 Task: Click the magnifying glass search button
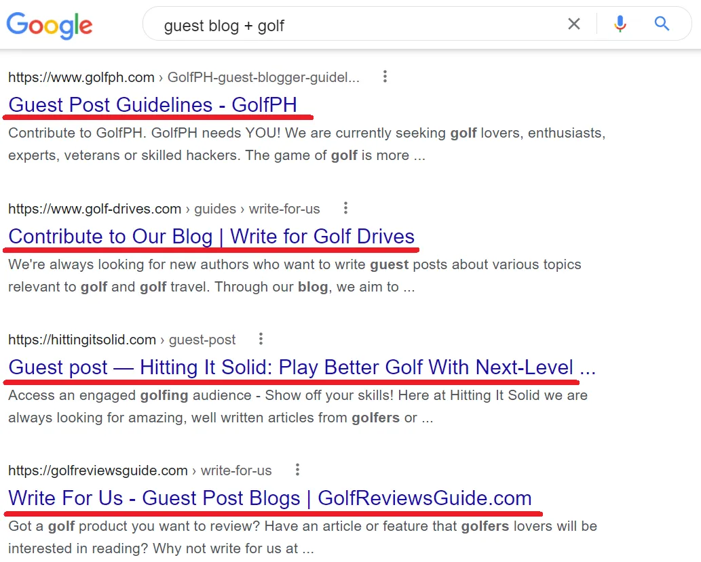pyautogui.click(x=662, y=24)
